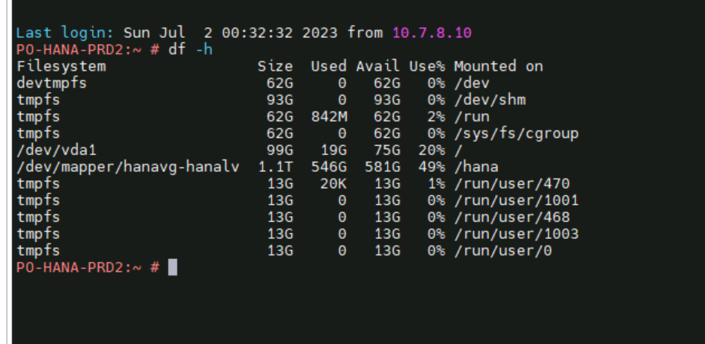Click the Avail column header

tap(377, 66)
